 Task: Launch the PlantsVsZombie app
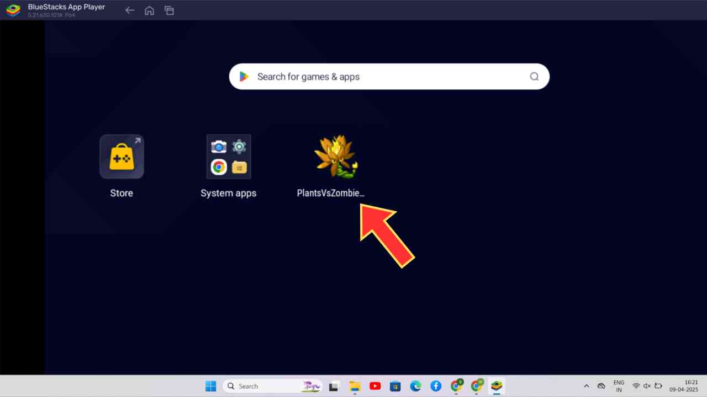(x=336, y=157)
